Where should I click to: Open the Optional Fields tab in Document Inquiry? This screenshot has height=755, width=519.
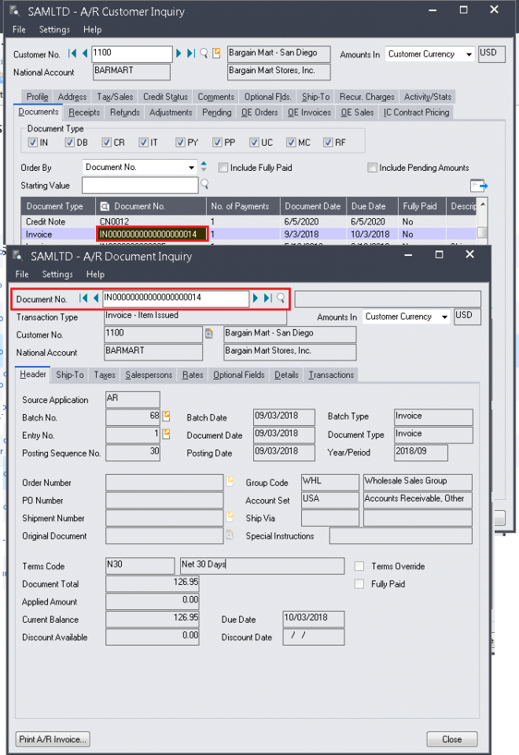(x=238, y=375)
